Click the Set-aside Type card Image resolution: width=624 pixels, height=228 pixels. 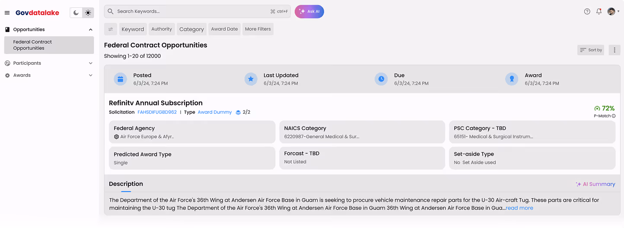pos(532,158)
